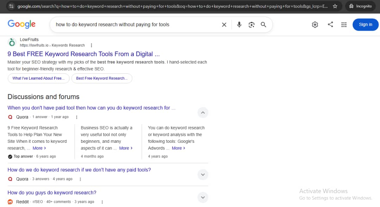
Task: Click '4 years ago' under the Adwords answer
Action: point(158,156)
